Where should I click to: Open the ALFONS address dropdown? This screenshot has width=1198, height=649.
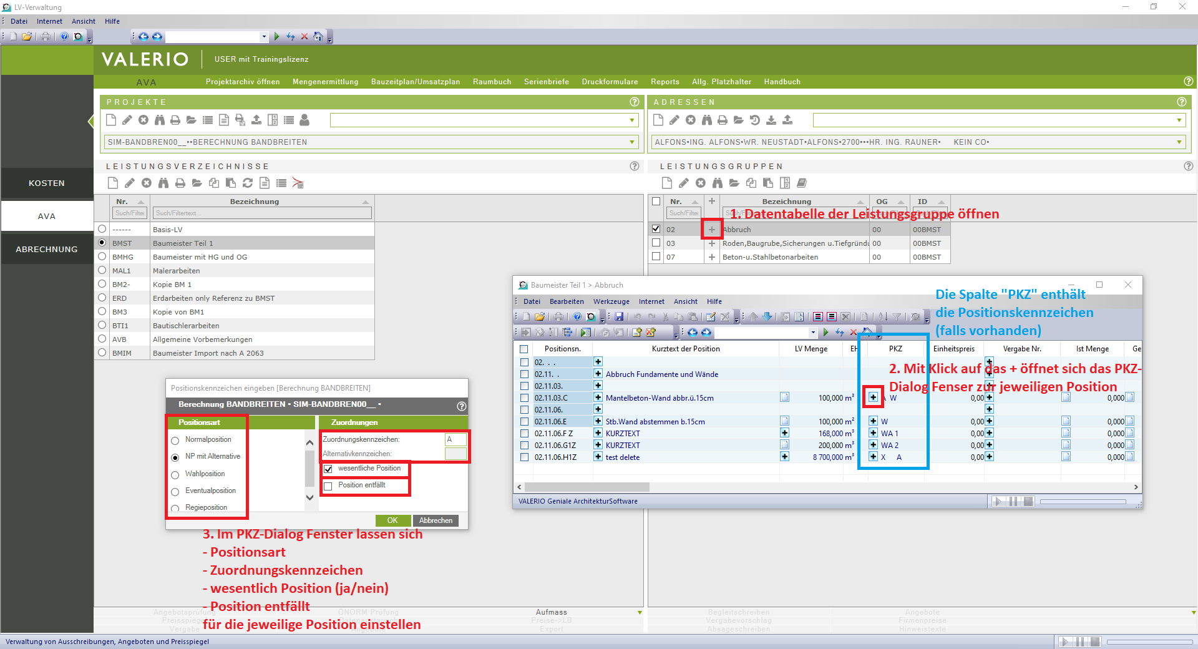(x=1179, y=142)
